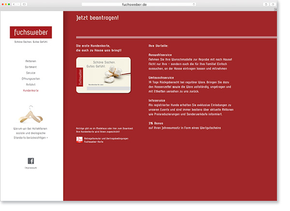Image resolution: width=290 pixels, height=211 pixels.
Task: Click the 'Umtauschservice' heading
Action: (x=161, y=78)
